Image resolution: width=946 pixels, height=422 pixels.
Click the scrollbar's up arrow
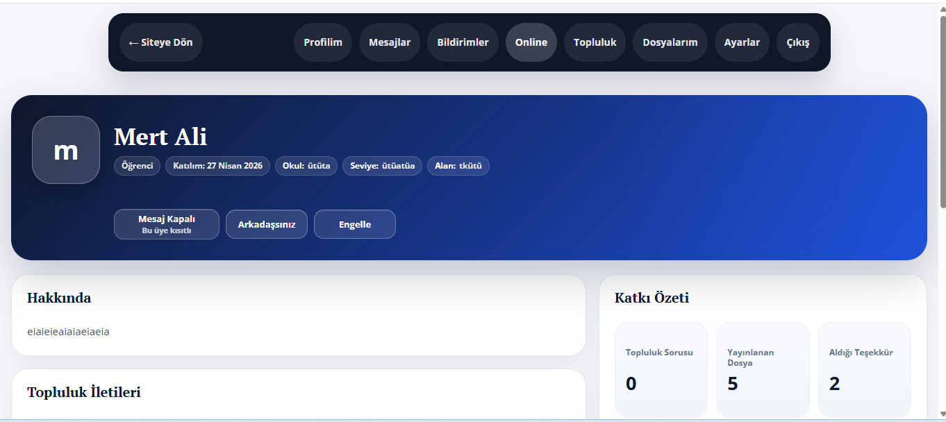click(x=943, y=9)
